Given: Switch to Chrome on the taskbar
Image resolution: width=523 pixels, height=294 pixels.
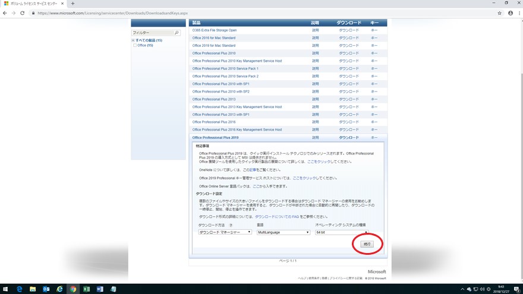Looking at the screenshot, I should pyautogui.click(x=73, y=289).
